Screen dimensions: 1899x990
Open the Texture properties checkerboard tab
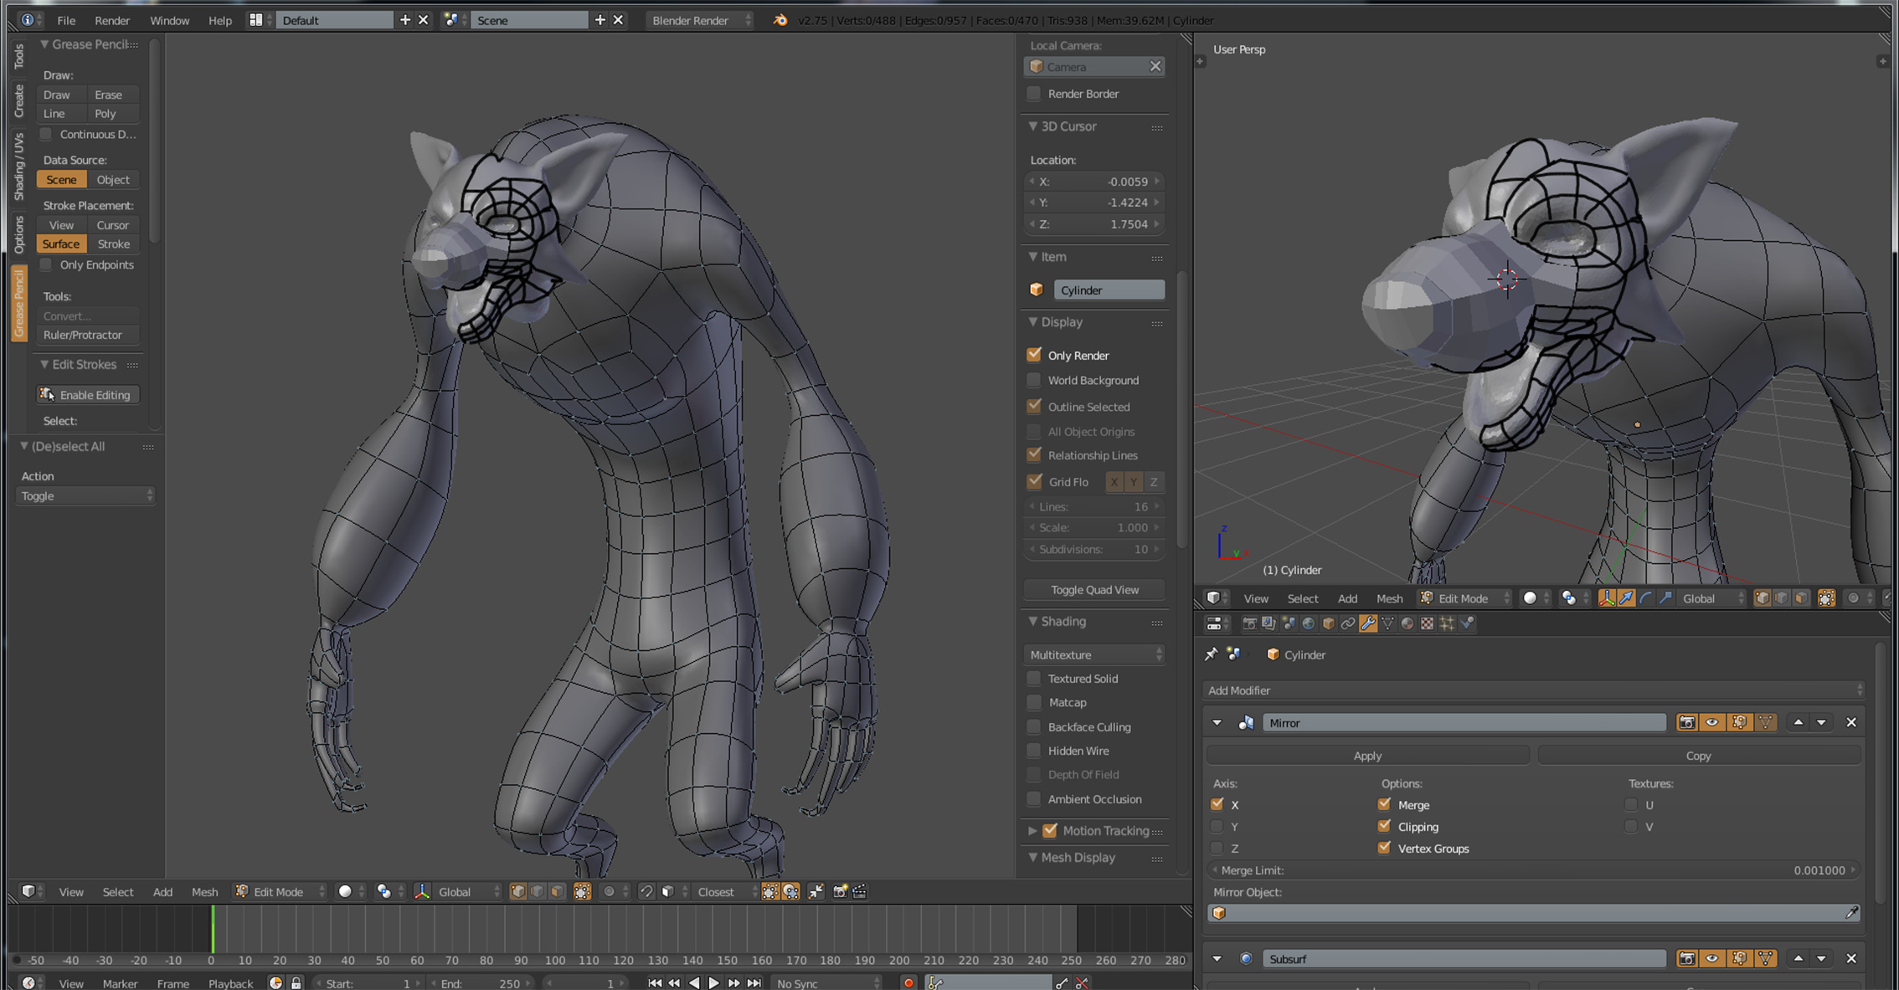pos(1428,623)
